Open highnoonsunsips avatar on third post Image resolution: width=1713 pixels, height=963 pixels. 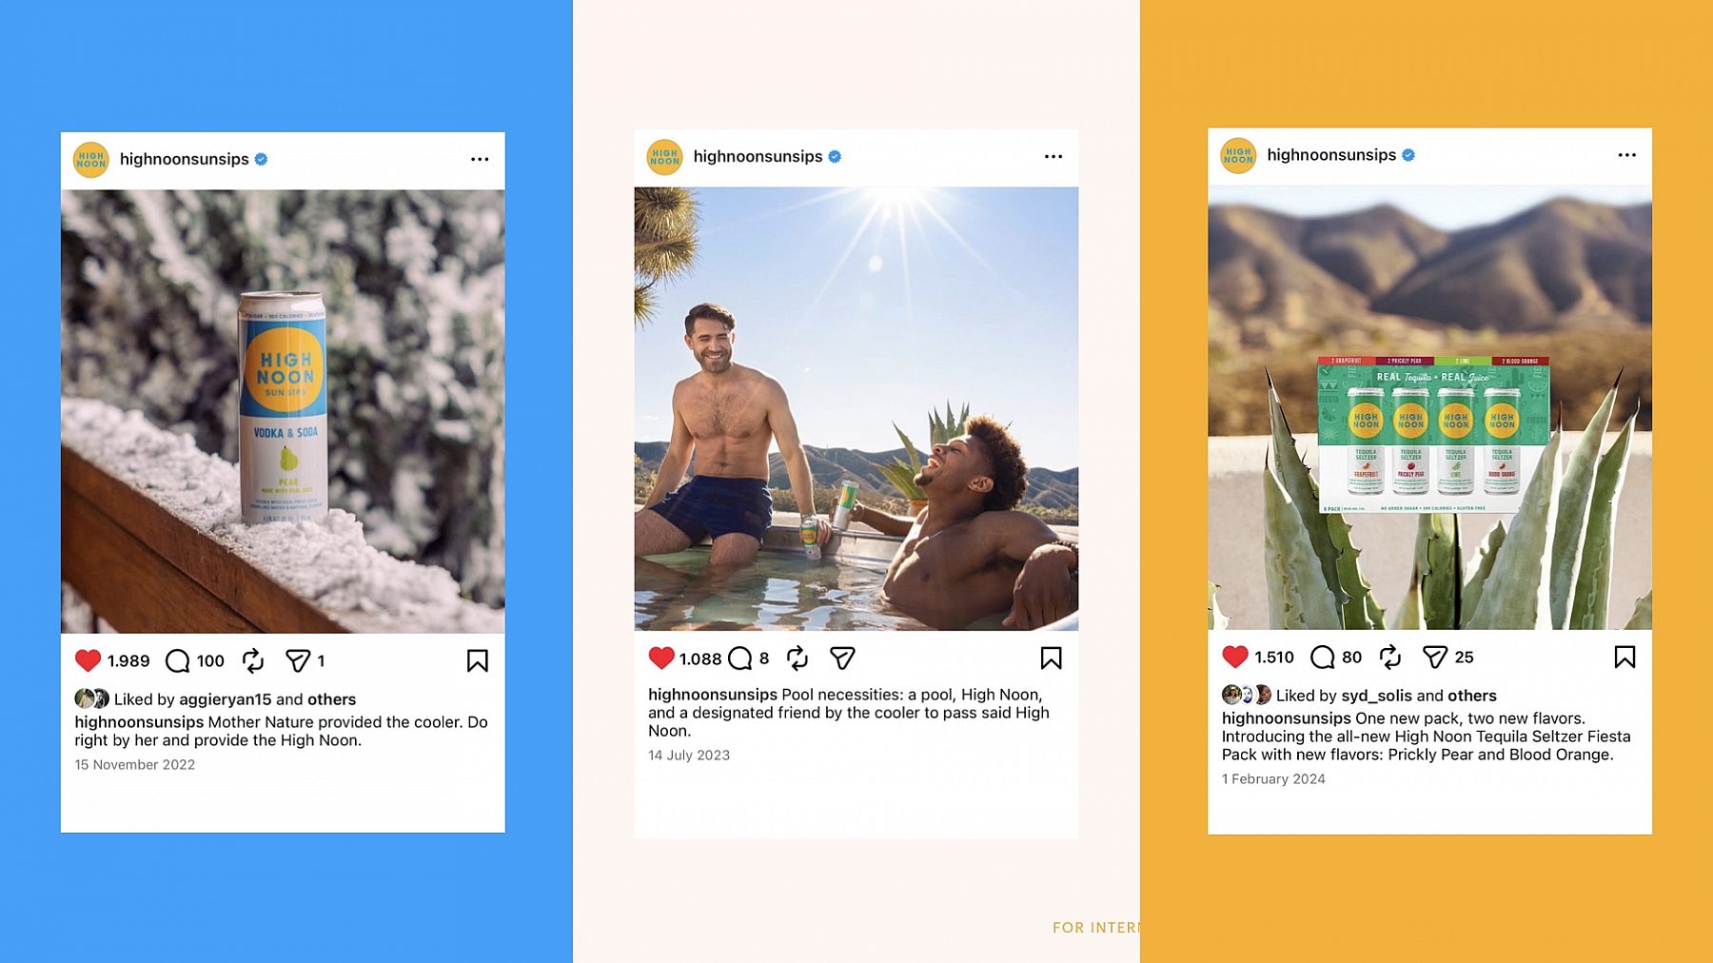[1238, 155]
